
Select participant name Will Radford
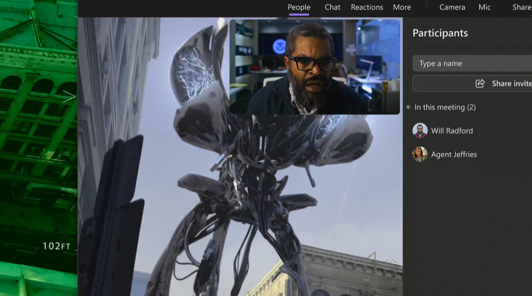pos(452,131)
